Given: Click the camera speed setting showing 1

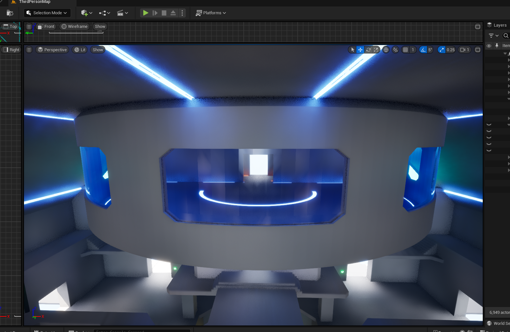Looking at the screenshot, I should point(465,50).
